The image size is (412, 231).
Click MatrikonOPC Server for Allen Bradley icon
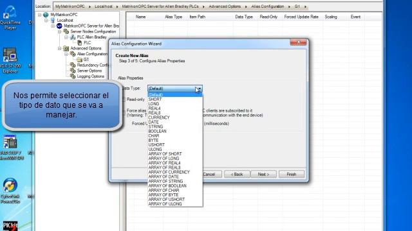(59, 26)
